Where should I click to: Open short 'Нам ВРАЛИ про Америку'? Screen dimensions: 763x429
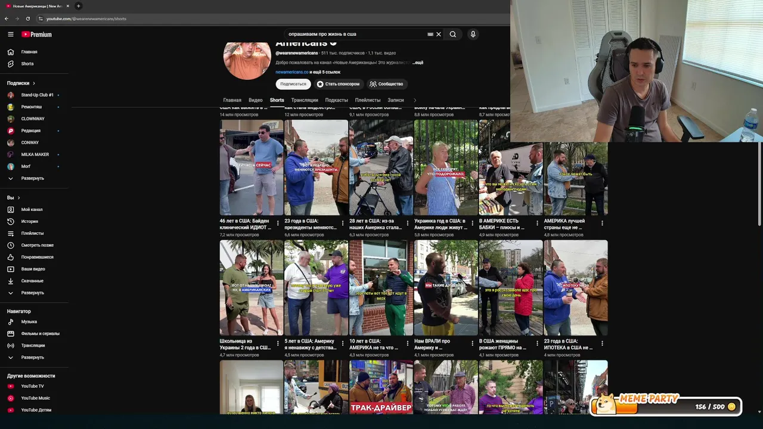(446, 288)
